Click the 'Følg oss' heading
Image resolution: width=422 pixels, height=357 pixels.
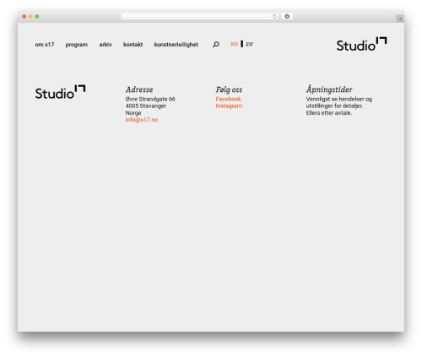229,89
